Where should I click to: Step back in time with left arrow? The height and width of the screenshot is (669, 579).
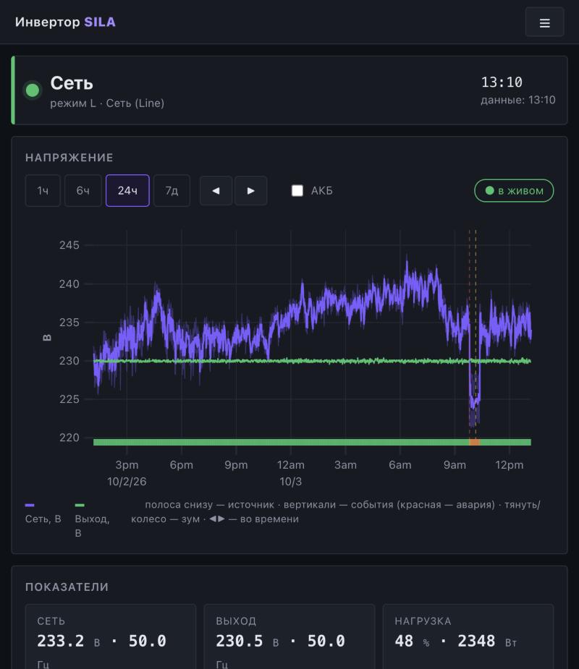point(216,191)
